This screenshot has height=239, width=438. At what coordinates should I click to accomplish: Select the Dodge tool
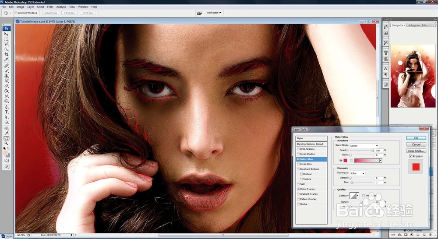[6, 101]
